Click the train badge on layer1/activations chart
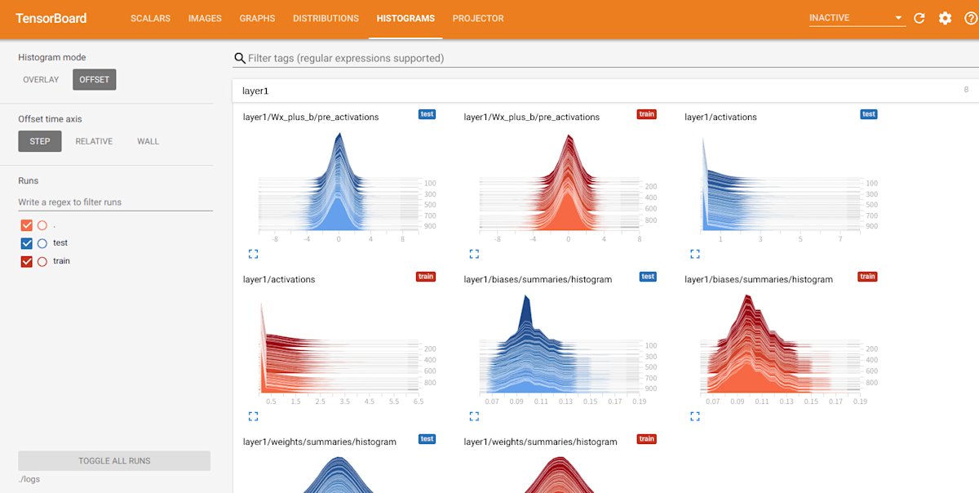This screenshot has width=979, height=493. pyautogui.click(x=426, y=277)
